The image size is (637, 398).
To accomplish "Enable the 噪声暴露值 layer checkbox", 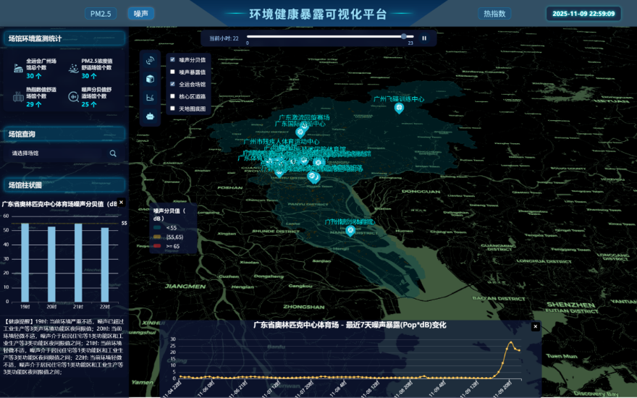I will click(172, 72).
